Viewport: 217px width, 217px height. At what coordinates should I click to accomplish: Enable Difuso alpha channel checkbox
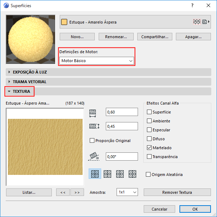tap(149, 139)
